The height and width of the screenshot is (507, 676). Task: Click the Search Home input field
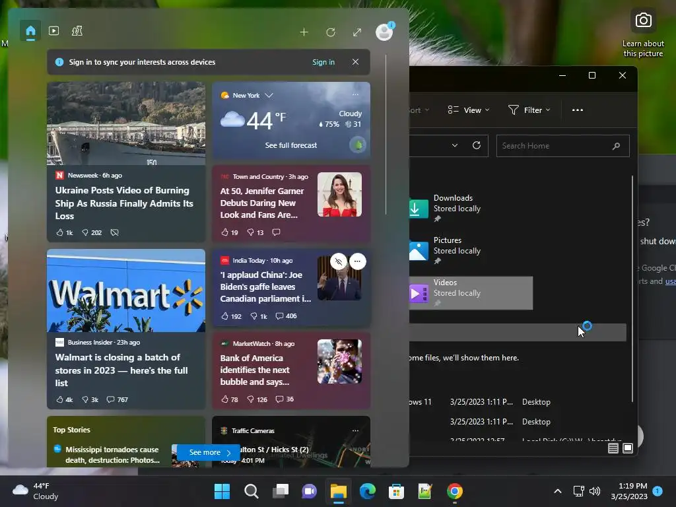562,146
